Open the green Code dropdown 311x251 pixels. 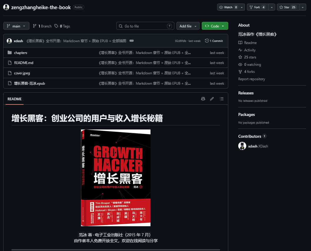[x=215, y=26]
